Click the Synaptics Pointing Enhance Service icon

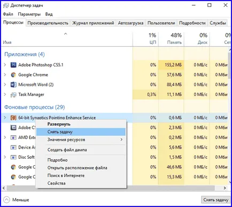click(x=13, y=118)
